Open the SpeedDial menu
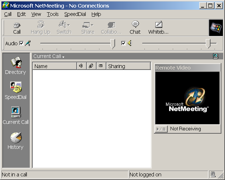The width and height of the screenshot is (225, 180). point(75,14)
